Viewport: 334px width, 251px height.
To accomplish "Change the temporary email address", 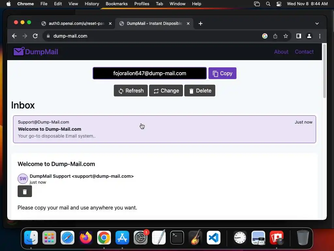I will [166, 91].
